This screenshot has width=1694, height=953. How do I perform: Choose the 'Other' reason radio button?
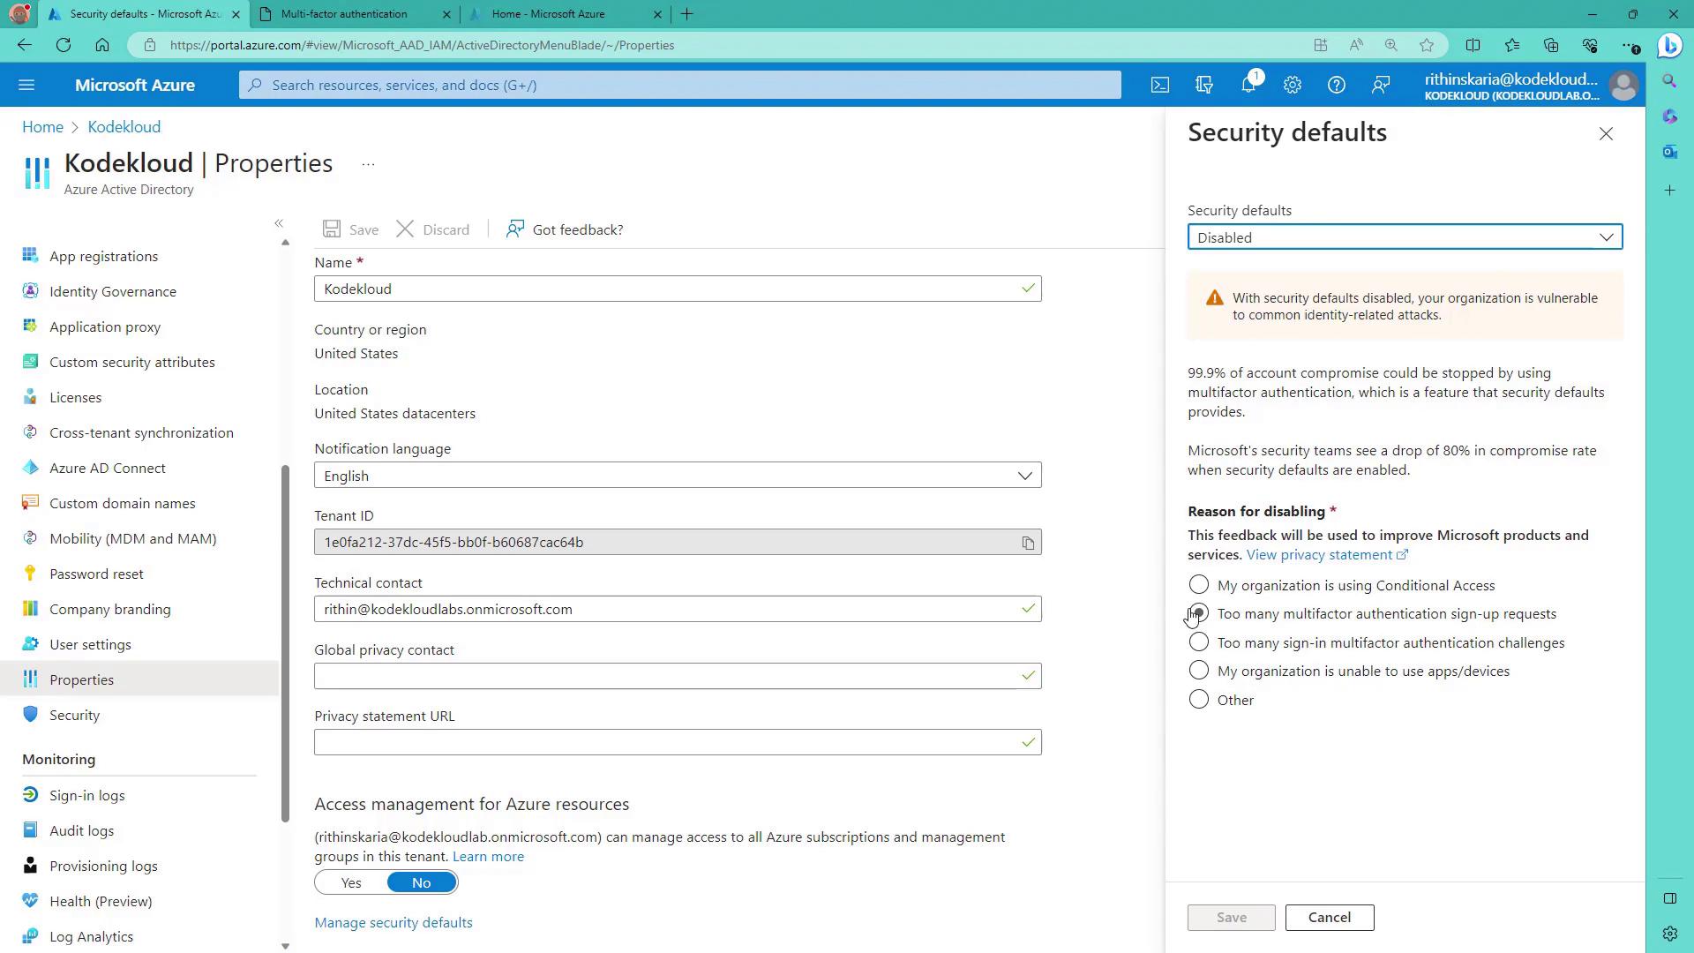click(x=1198, y=700)
